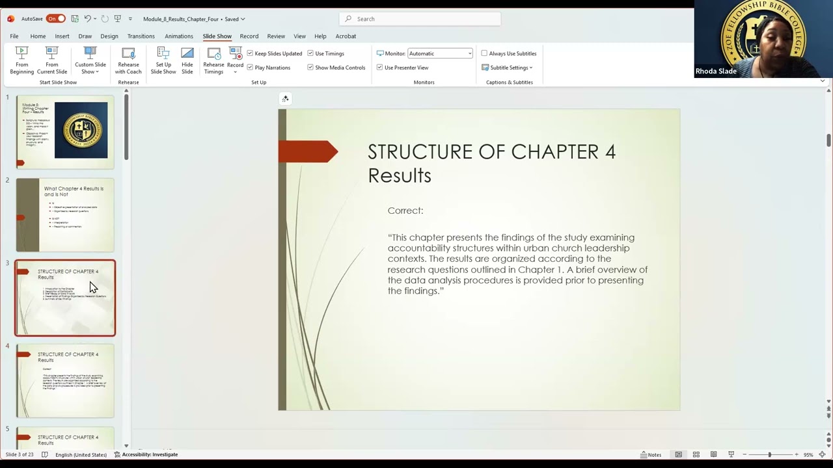Collapse the ribbon with the chevron

tap(823, 82)
